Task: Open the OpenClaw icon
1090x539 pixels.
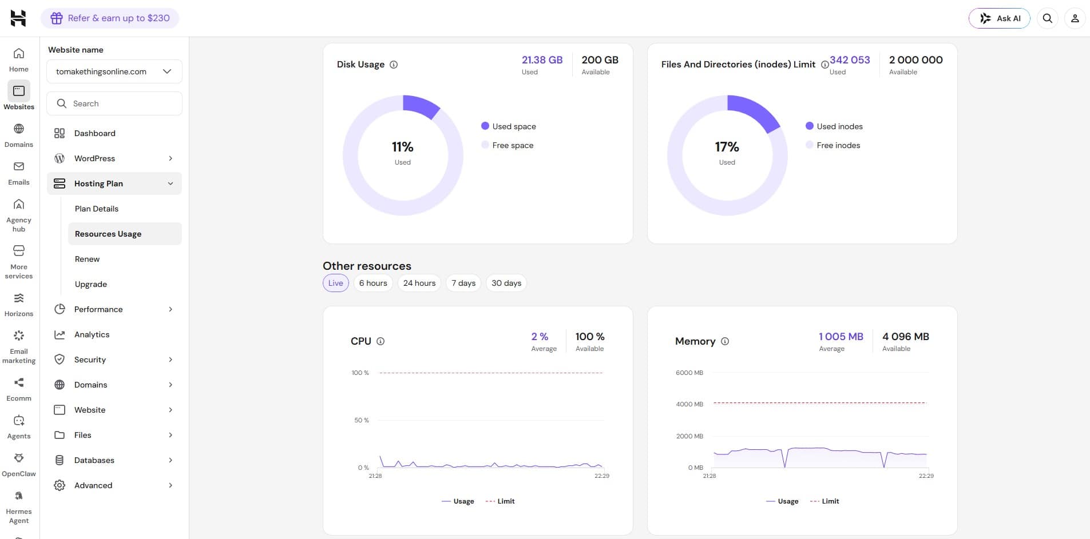Action: coord(19,458)
